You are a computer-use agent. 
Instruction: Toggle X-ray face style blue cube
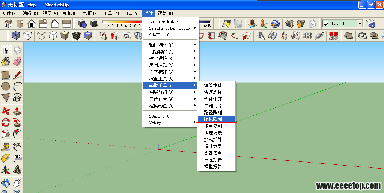click(16, 36)
